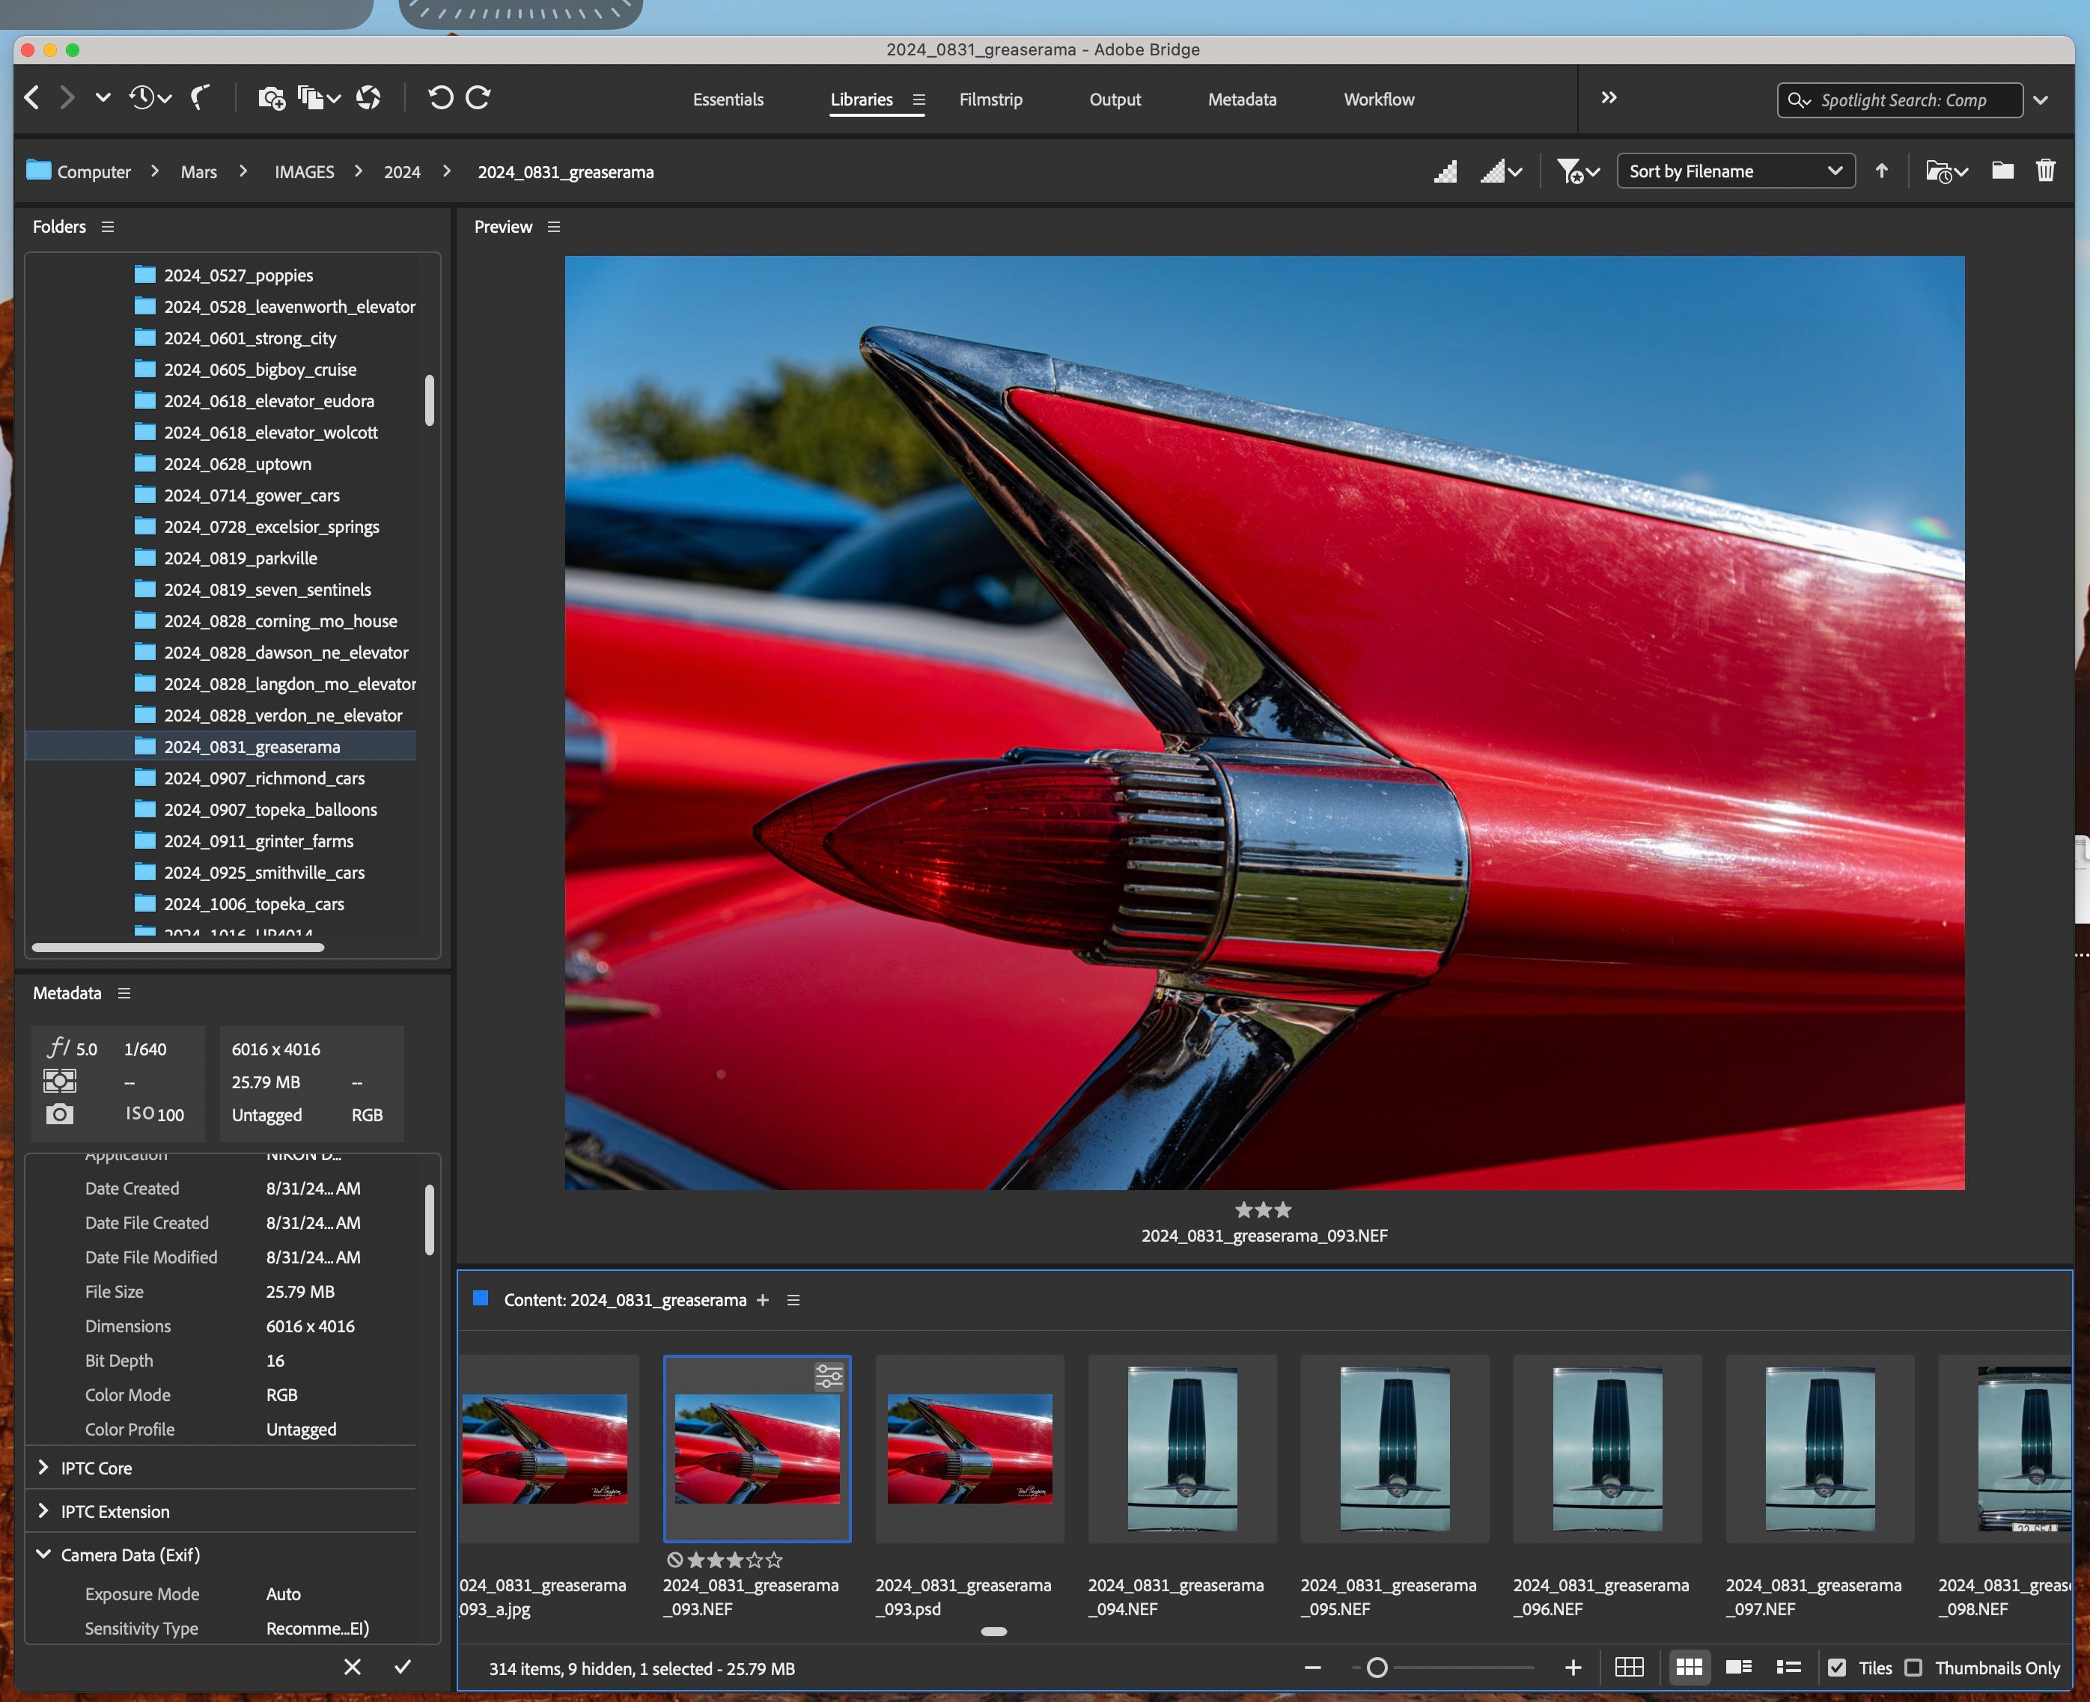Lock thumbnail grid toggle
The height and width of the screenshot is (1702, 2090).
point(1630,1668)
